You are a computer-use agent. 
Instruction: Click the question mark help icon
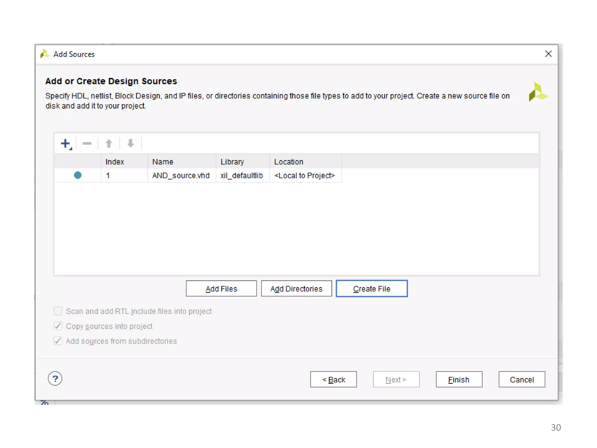(55, 379)
